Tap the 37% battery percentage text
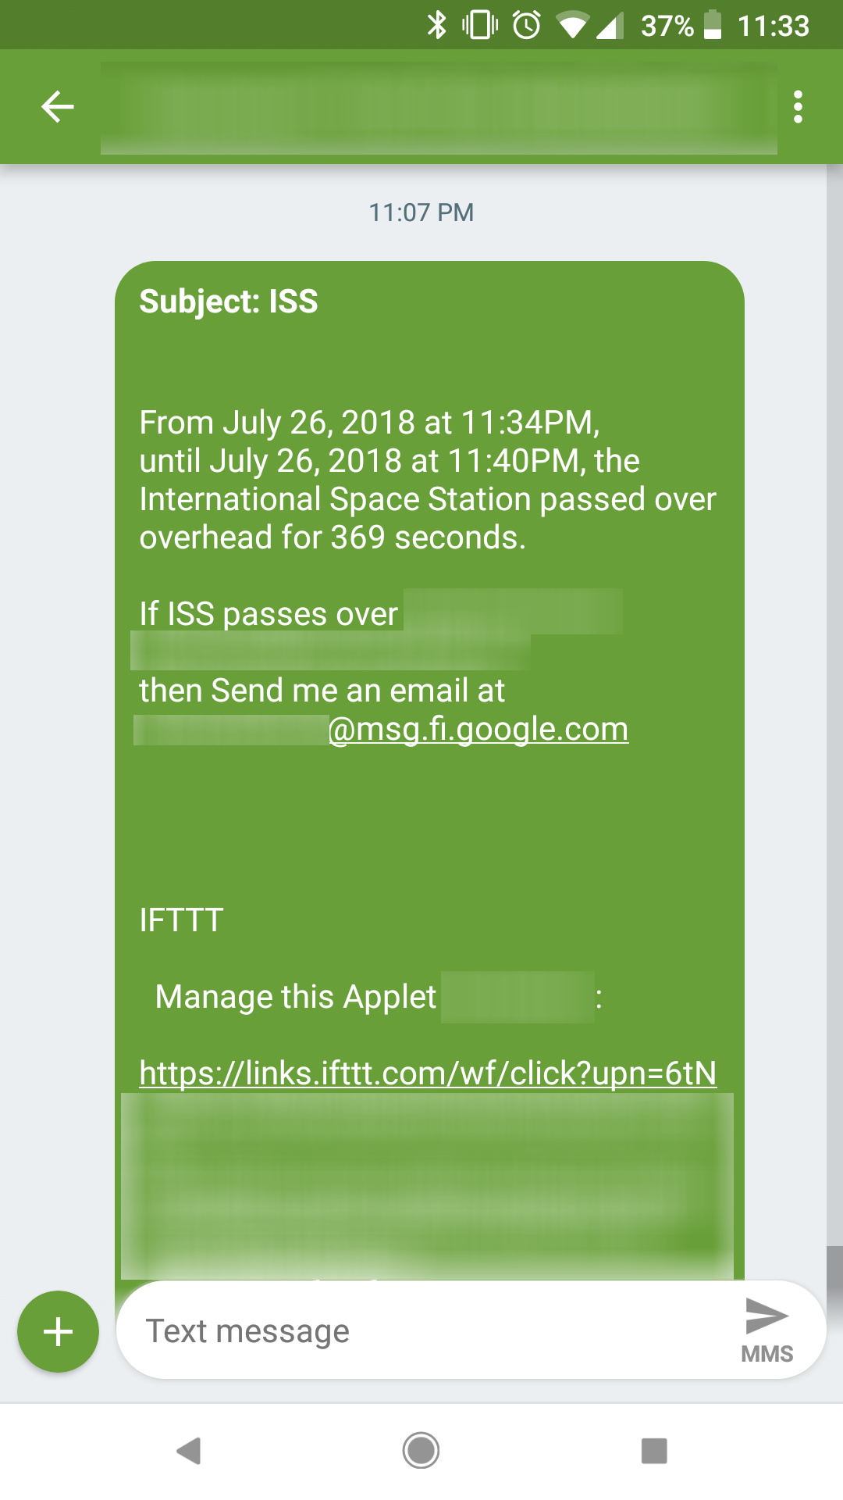This screenshot has width=843, height=1500. point(667,25)
